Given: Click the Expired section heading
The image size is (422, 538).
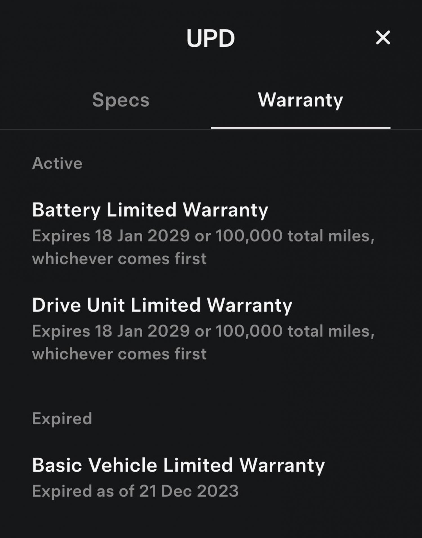Looking at the screenshot, I should (62, 419).
